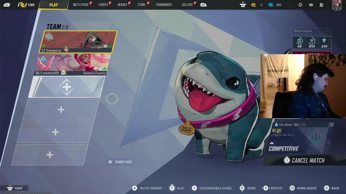Open the STORE tab
The width and height of the screenshot is (346, 194).
(141, 5)
